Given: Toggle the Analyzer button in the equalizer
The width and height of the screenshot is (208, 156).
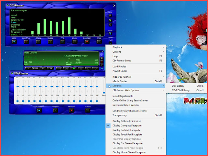Looking at the screenshot, I should tap(71, 110).
